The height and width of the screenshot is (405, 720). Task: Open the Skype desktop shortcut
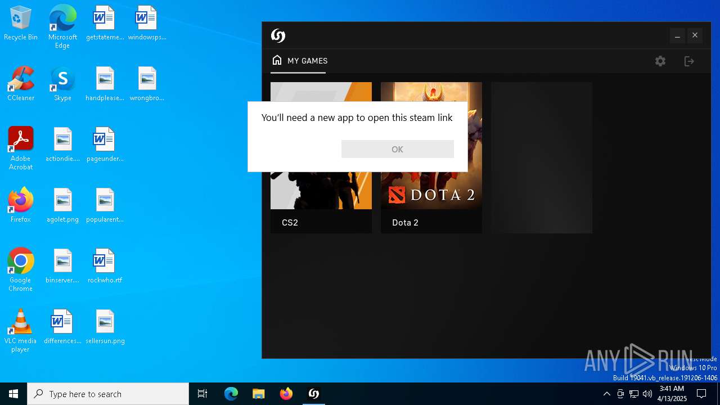pos(62,84)
